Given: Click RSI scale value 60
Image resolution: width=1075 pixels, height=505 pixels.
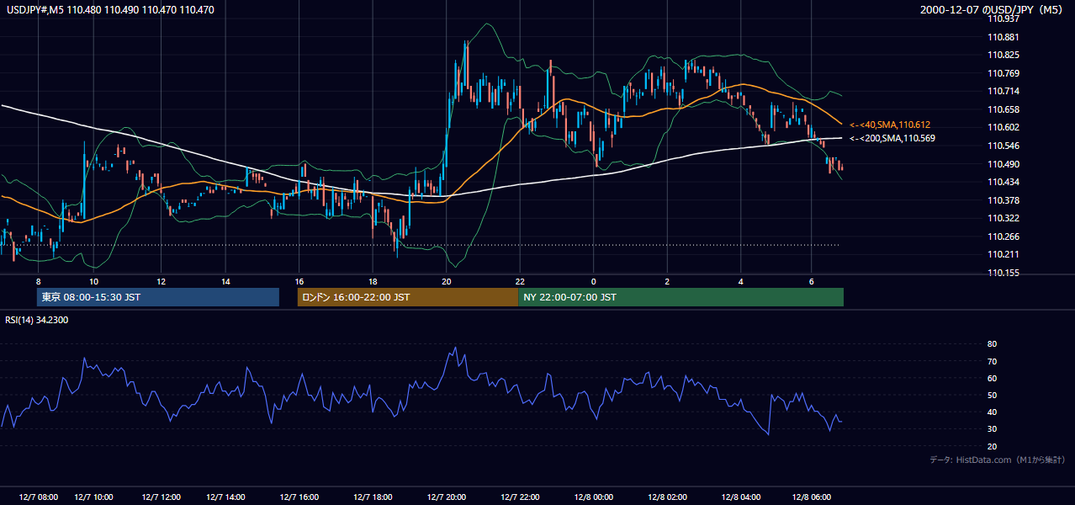Looking at the screenshot, I should click(992, 378).
